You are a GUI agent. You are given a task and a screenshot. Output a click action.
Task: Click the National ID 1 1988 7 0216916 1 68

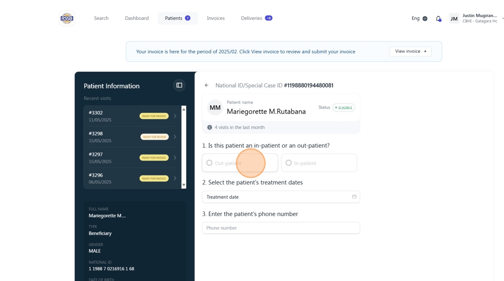tap(111, 269)
